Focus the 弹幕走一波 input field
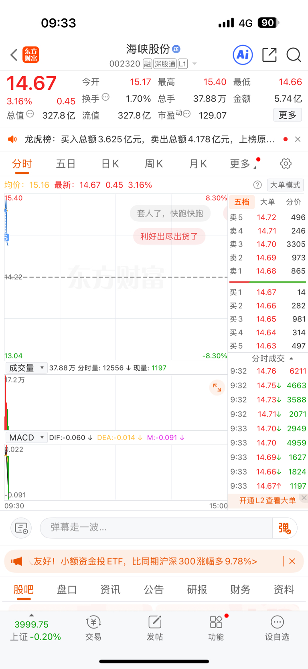Screen dimensions: 308x669 (156, 528)
